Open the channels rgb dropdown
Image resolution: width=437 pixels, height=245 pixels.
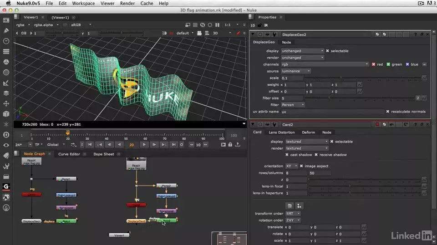(325, 64)
